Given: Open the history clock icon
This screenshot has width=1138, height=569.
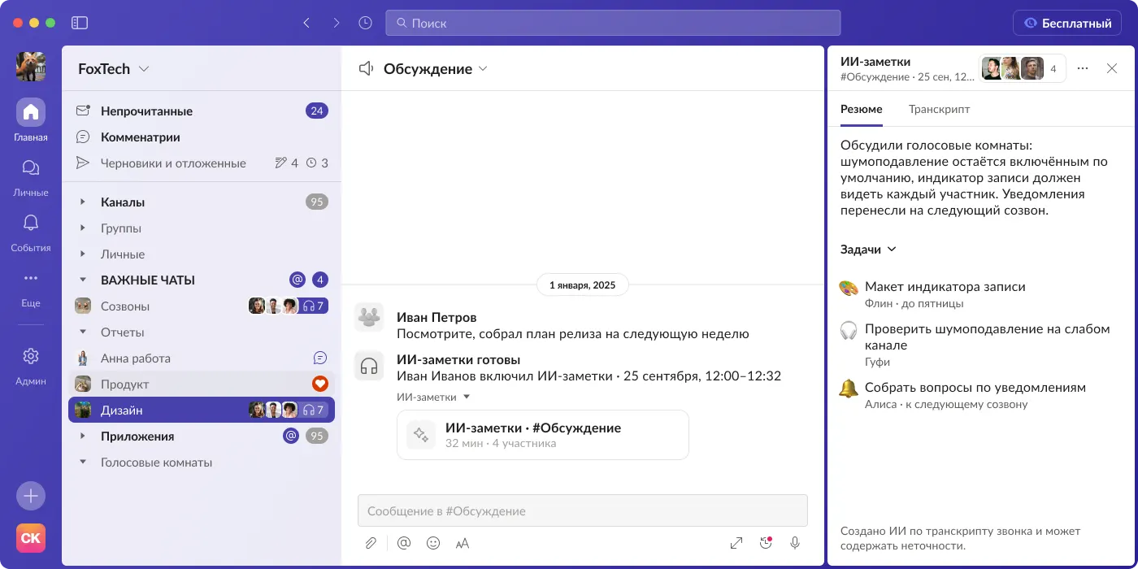Looking at the screenshot, I should (x=365, y=24).
